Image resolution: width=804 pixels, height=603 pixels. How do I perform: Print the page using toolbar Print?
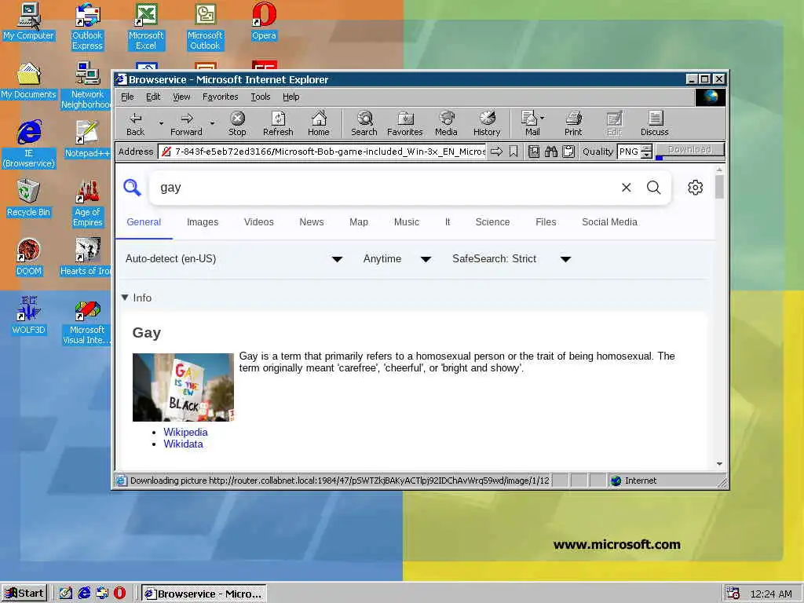pos(573,123)
